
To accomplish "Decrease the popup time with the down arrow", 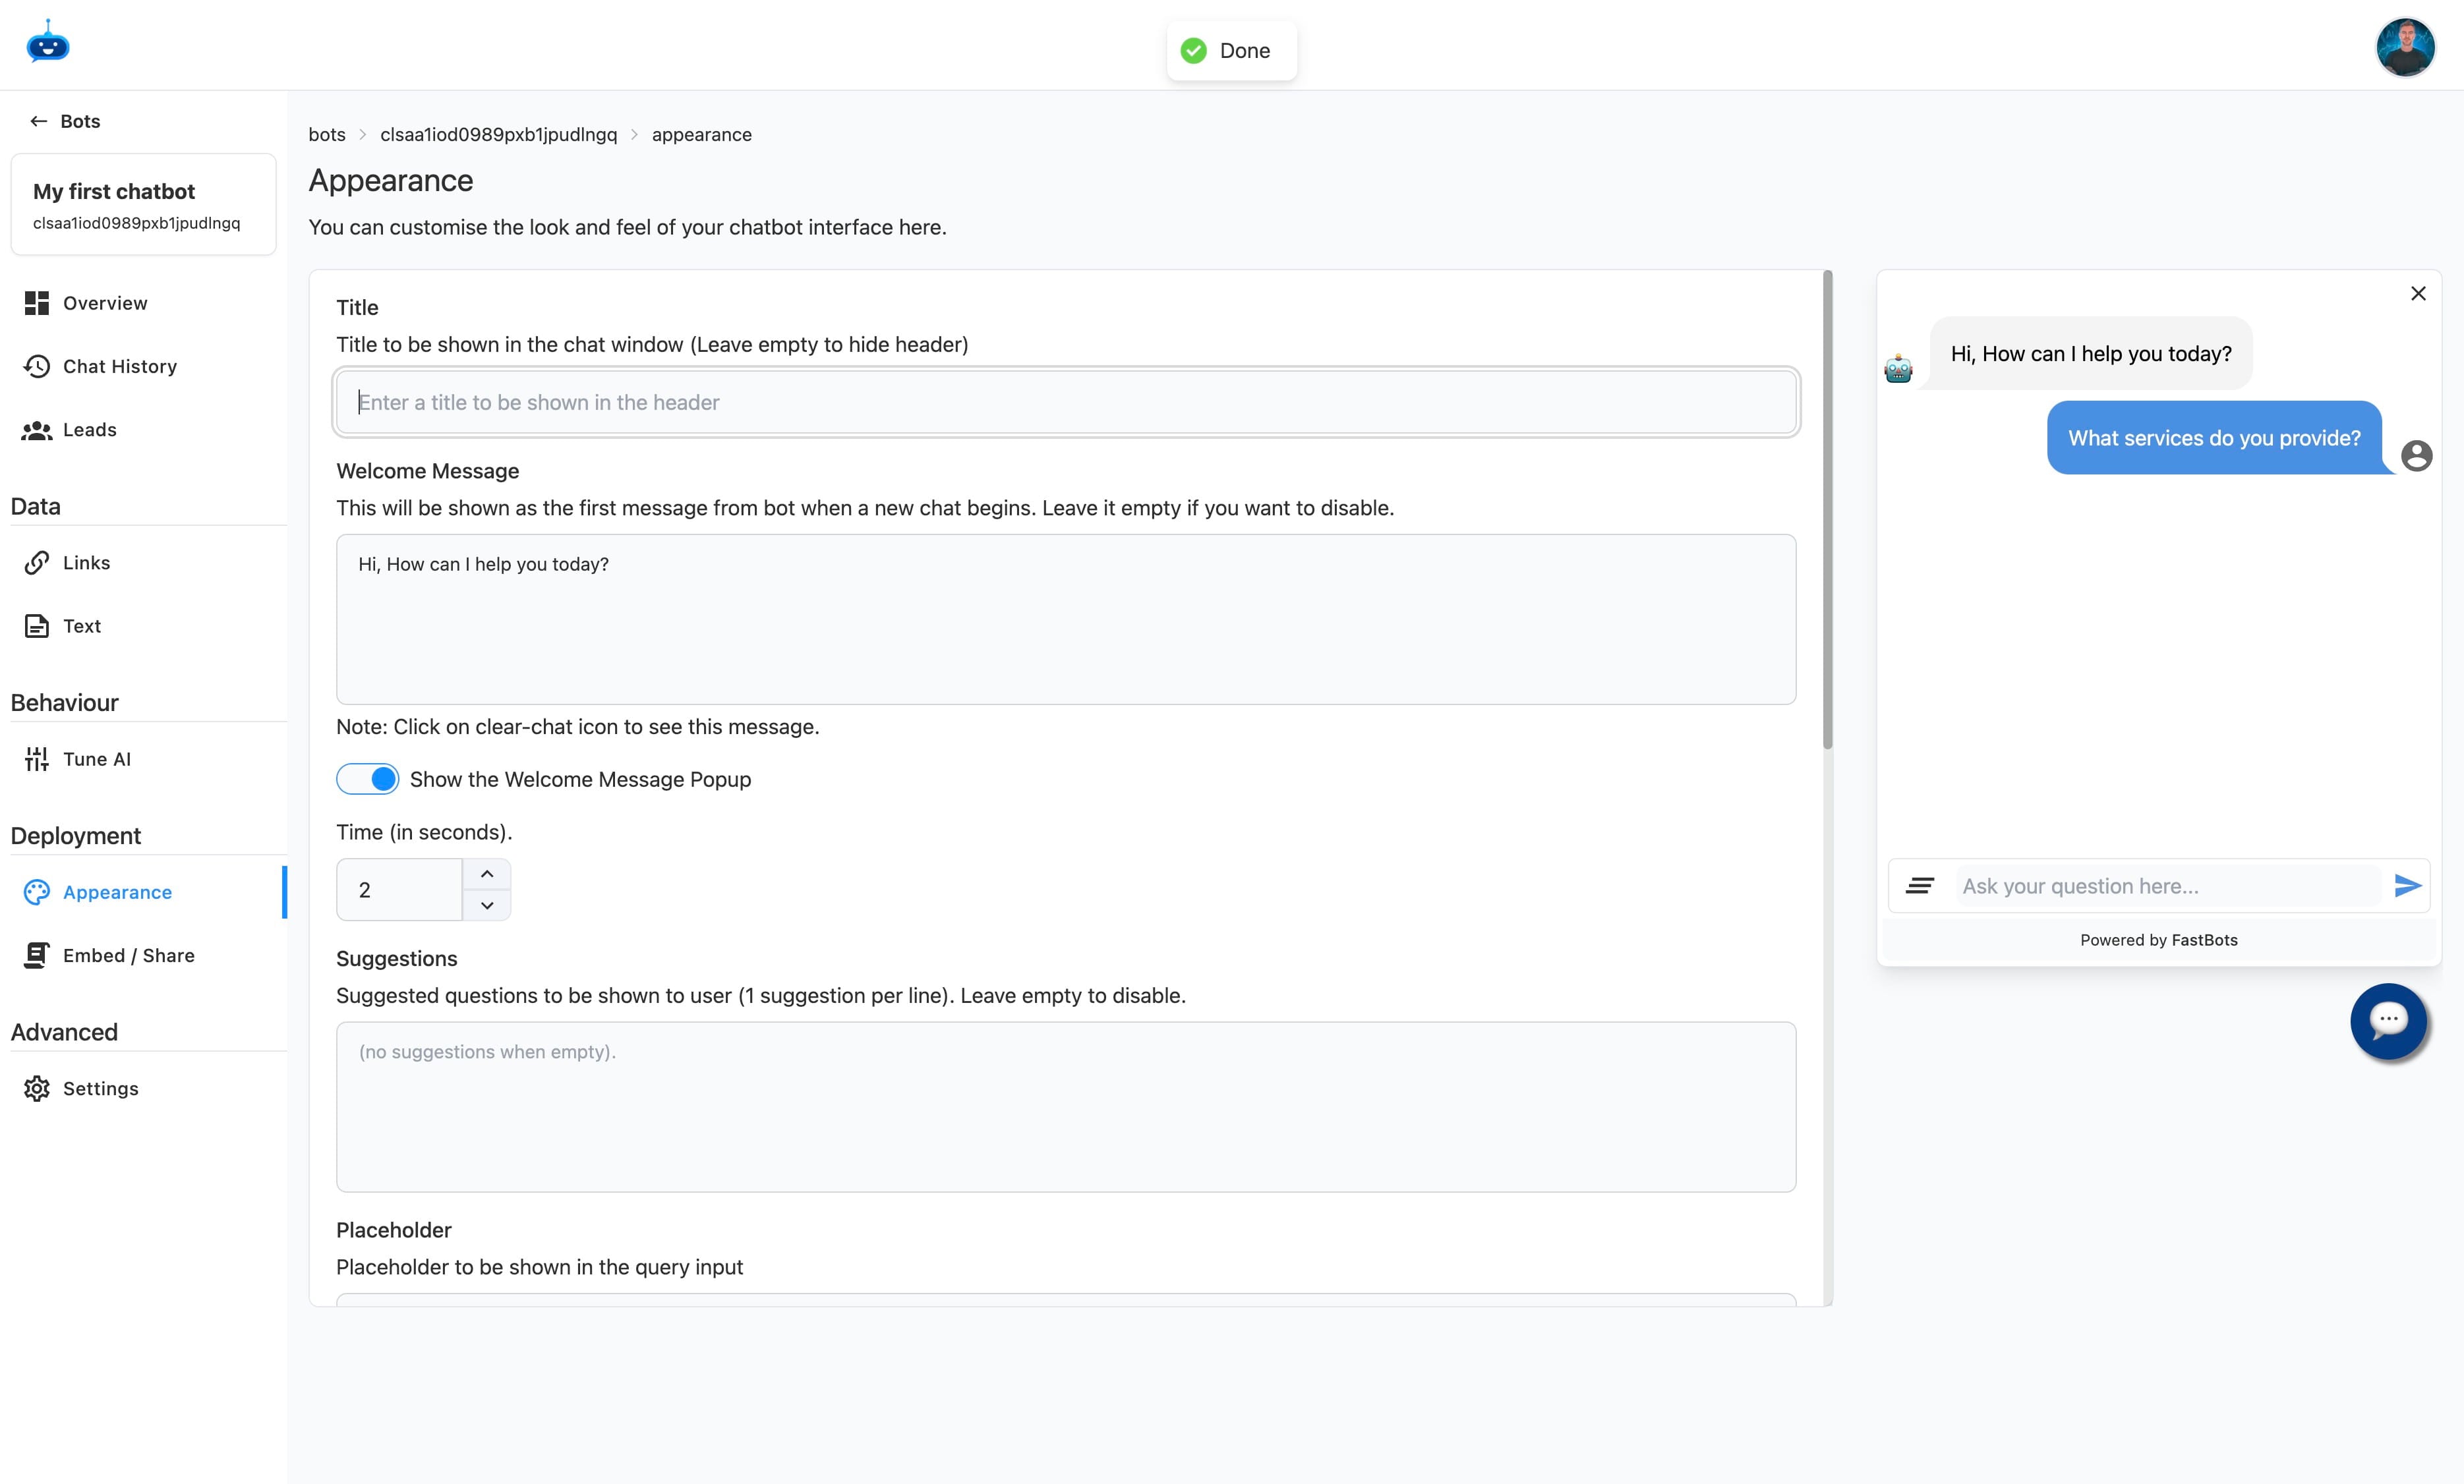I will [487, 905].
